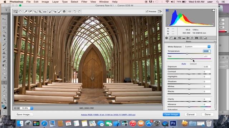229x128 pixels.
Task: Select the Type tool in Photoshop tools panel
Action: point(4,82)
